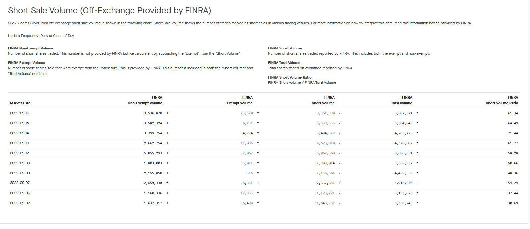Click non-exempt volume value 1,803,003
Image resolution: width=530 pixels, height=229 pixels.
pos(153,163)
